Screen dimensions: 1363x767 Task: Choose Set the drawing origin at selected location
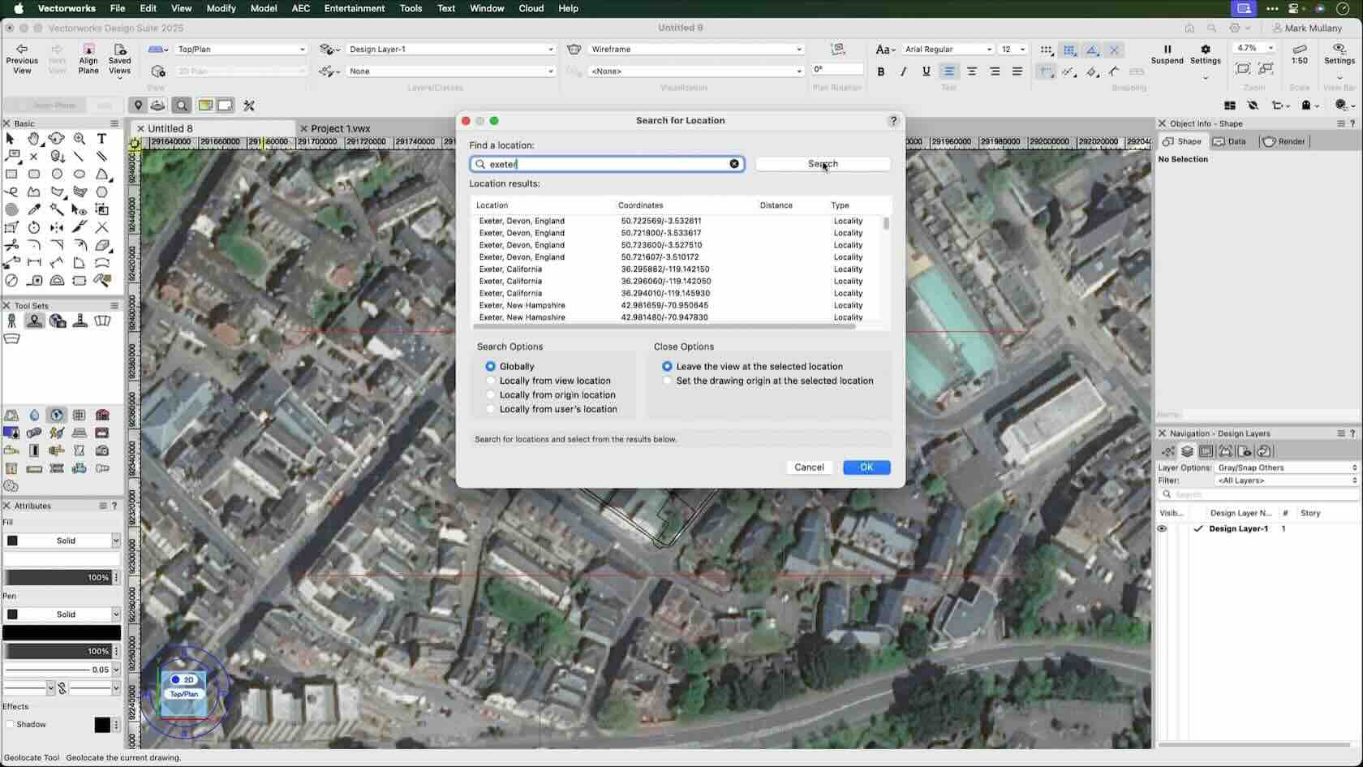point(667,381)
